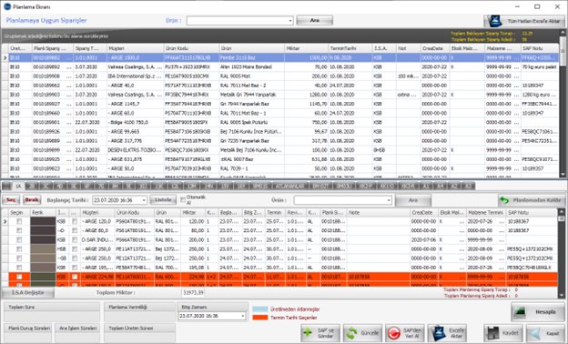Image resolution: width=568 pixels, height=344 pixels.
Task: Check Seçin box for D.SAR INDU row
Action: pyautogui.click(x=19, y=239)
